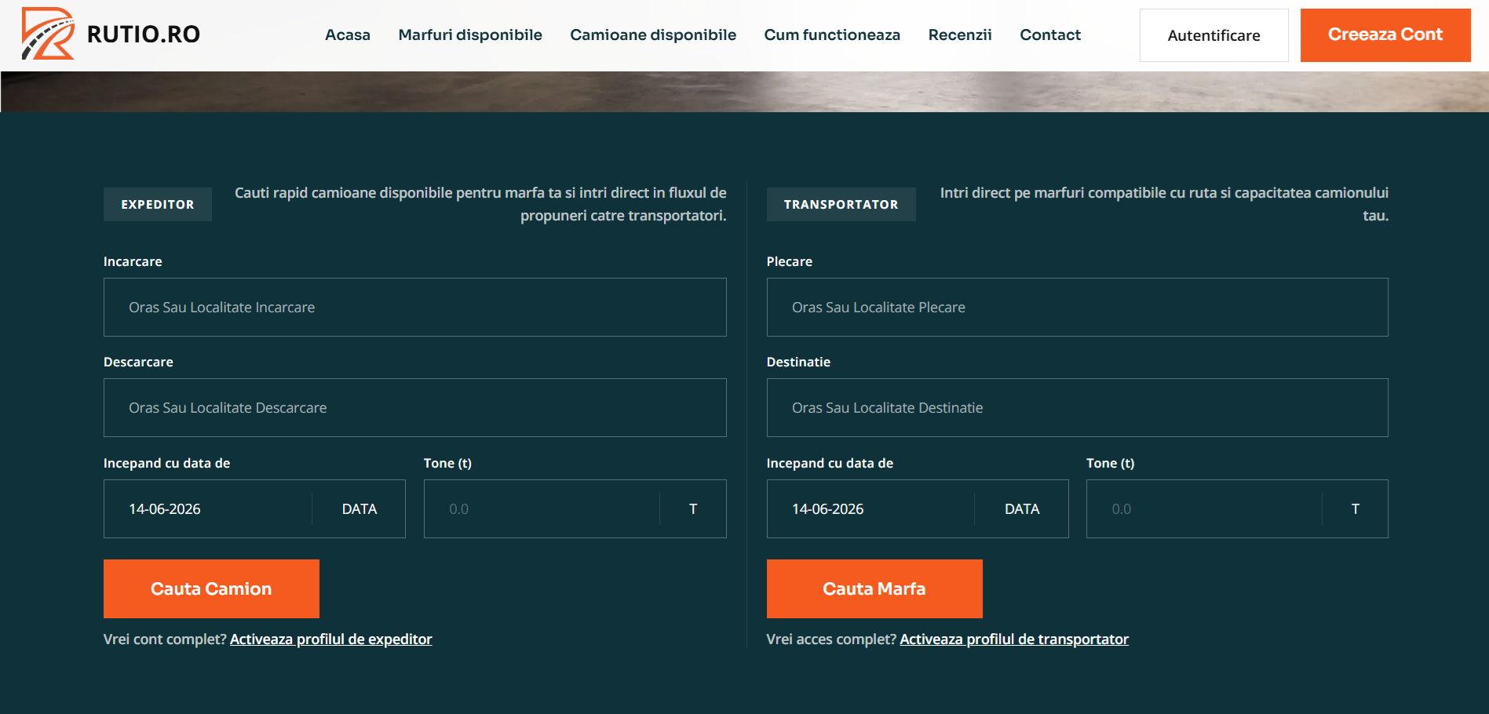Focus the Oras Sau Localitate Descarcare field
This screenshot has width=1489, height=714.
pyautogui.click(x=415, y=407)
